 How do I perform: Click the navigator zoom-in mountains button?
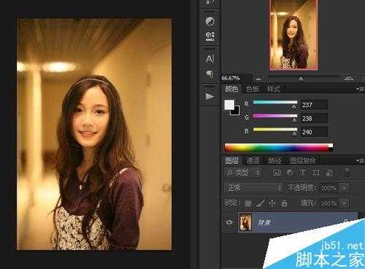tap(349, 78)
